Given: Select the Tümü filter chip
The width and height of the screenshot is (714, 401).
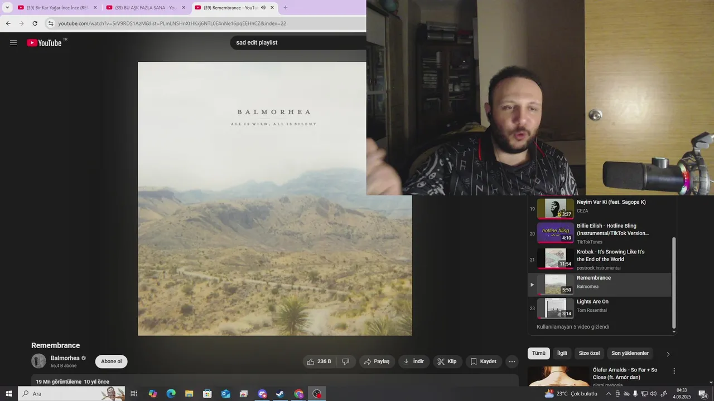Looking at the screenshot, I should [x=539, y=353].
